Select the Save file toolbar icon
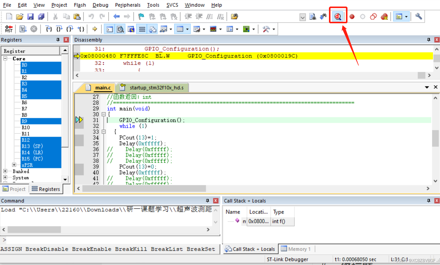 30,16
